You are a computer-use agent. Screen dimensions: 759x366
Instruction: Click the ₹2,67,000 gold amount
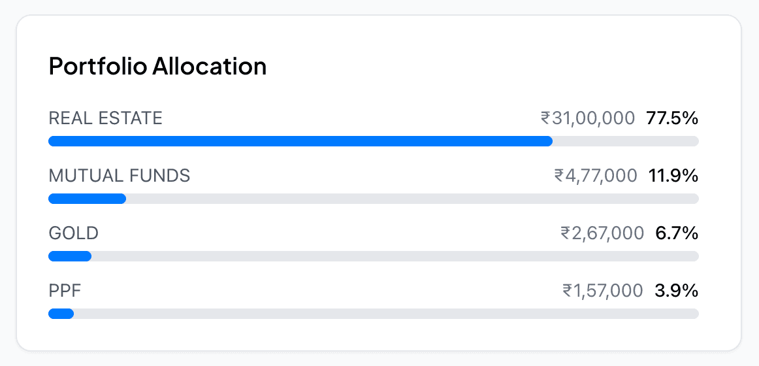[x=602, y=233]
